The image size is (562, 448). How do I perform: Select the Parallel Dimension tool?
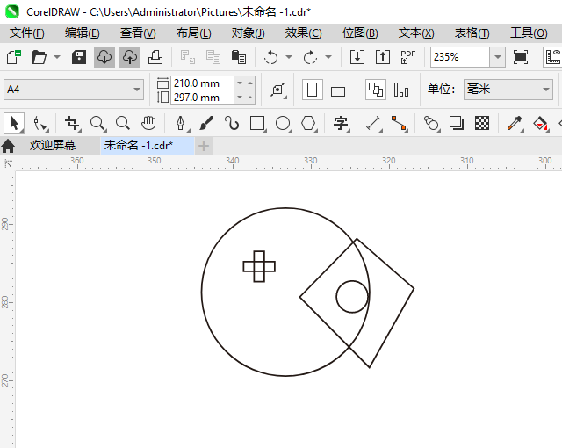[x=373, y=123]
